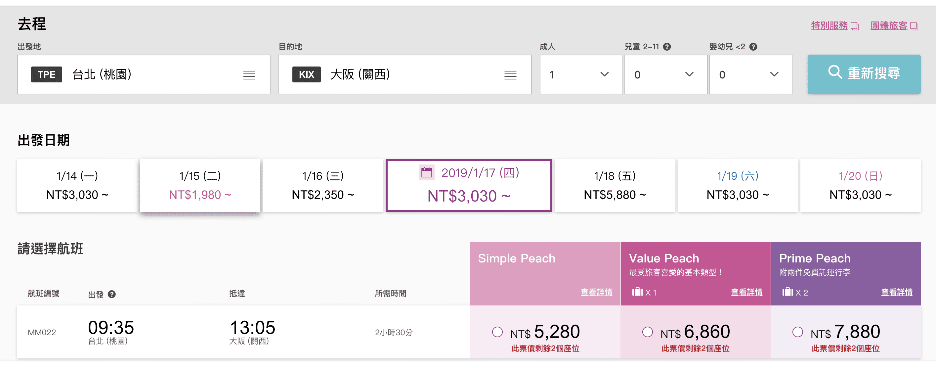Screen dimensions: 936x368
Task: Click the infant age help icon
Action: pyautogui.click(x=753, y=47)
